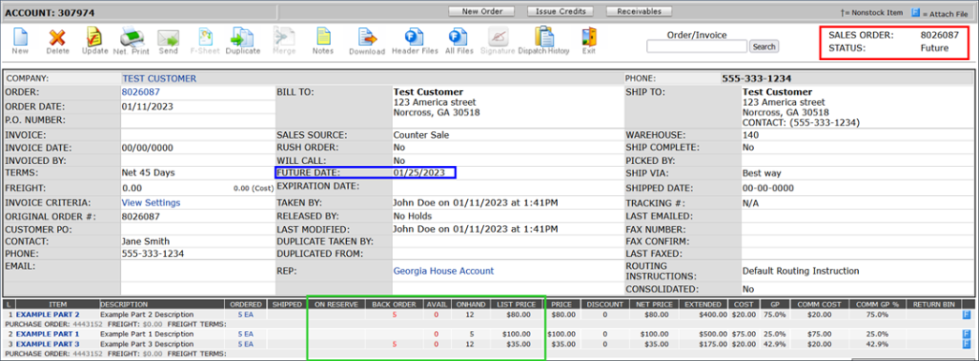Click the BACK ORDER column header
Screen dimensions: 979x361
tap(394, 304)
